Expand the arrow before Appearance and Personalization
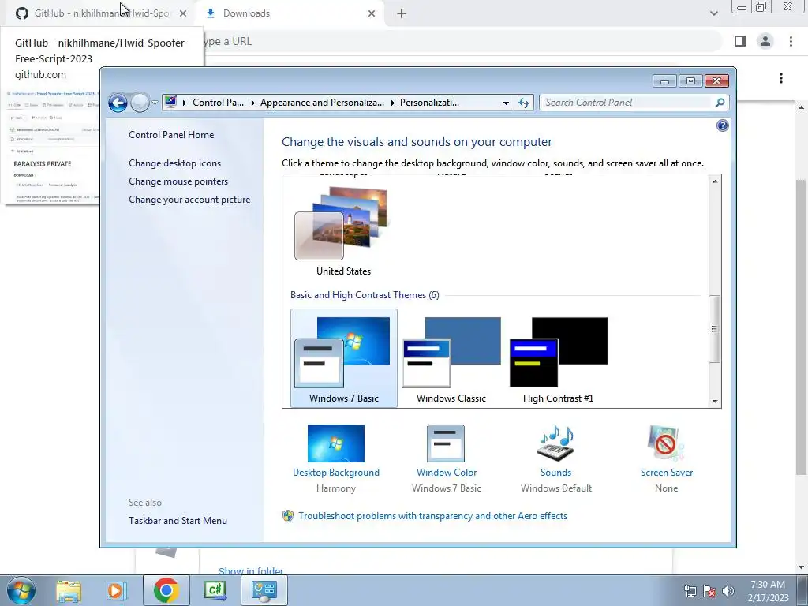 [253, 103]
